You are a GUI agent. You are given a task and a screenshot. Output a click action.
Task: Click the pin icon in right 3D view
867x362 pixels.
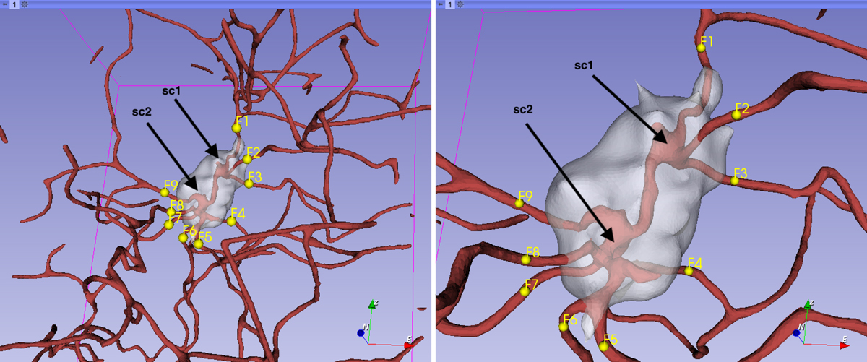441,4
